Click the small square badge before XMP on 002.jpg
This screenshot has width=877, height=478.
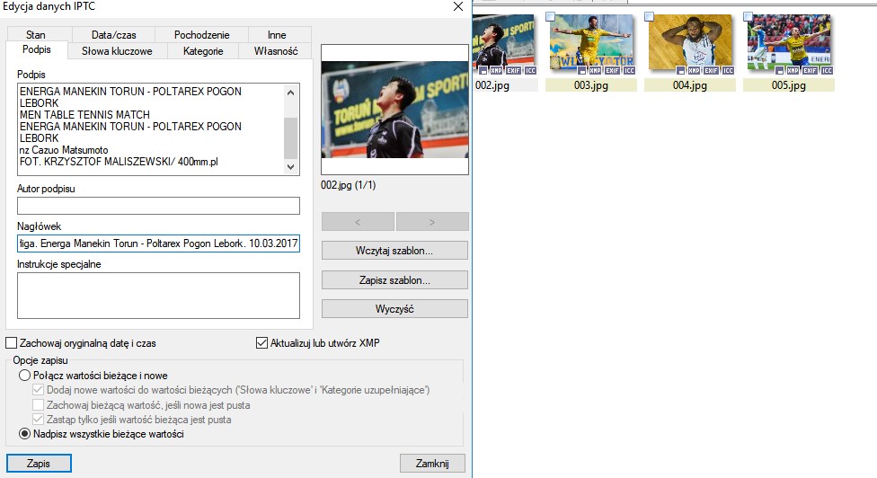click(x=483, y=70)
